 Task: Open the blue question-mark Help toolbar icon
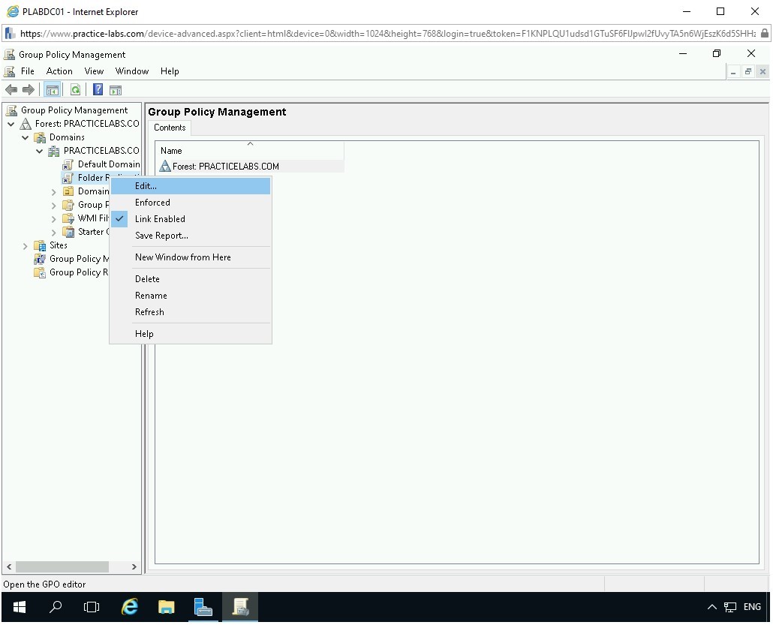click(x=98, y=90)
